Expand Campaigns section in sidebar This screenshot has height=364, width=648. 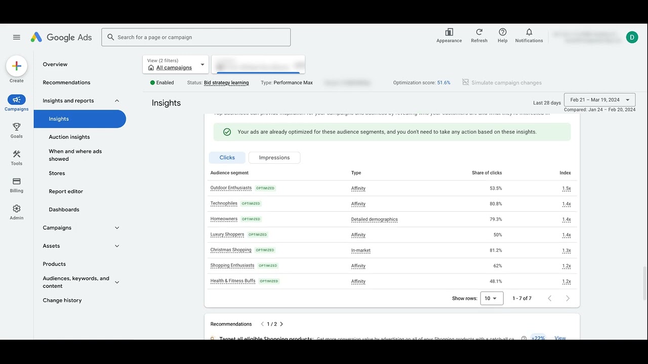pyautogui.click(x=117, y=228)
